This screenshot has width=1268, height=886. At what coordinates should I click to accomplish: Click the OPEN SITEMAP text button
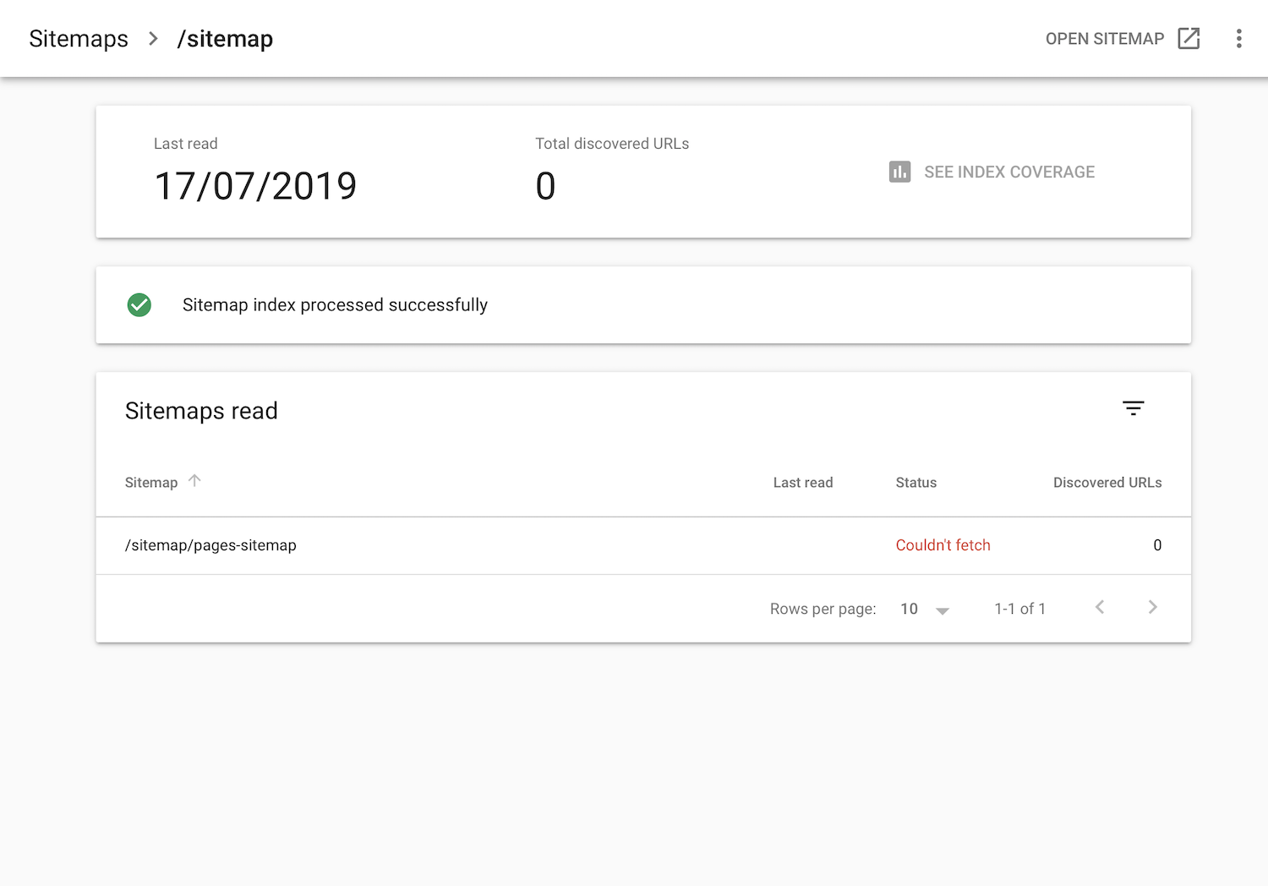click(1104, 39)
